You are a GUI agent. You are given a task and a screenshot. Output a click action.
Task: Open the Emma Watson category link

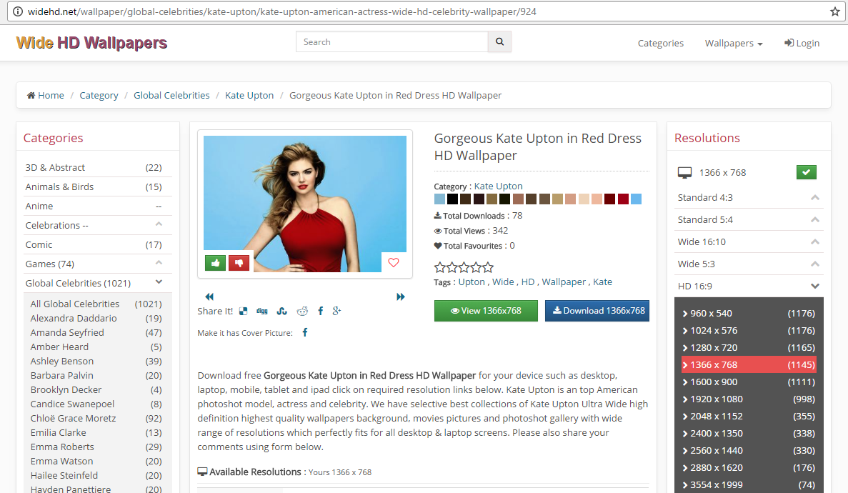(x=61, y=461)
